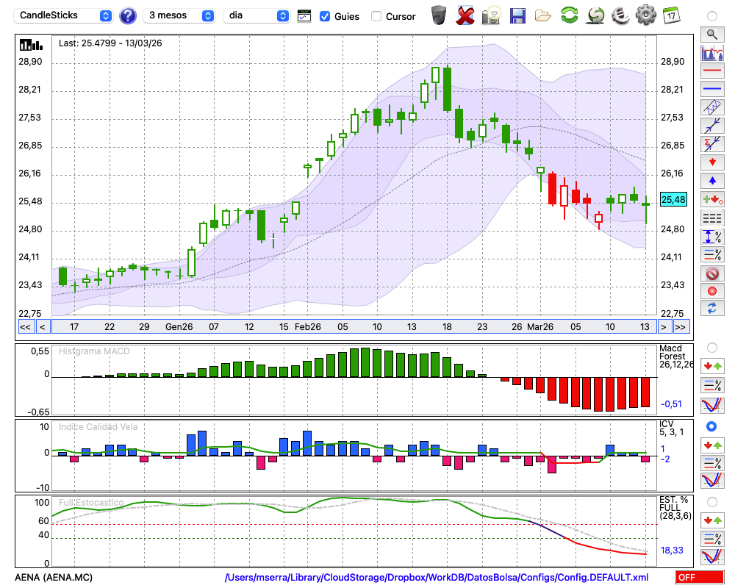Viewport: 735px width, 588px height.
Task: Click the magnifier zoom tool in right sidebar
Action: pos(711,34)
